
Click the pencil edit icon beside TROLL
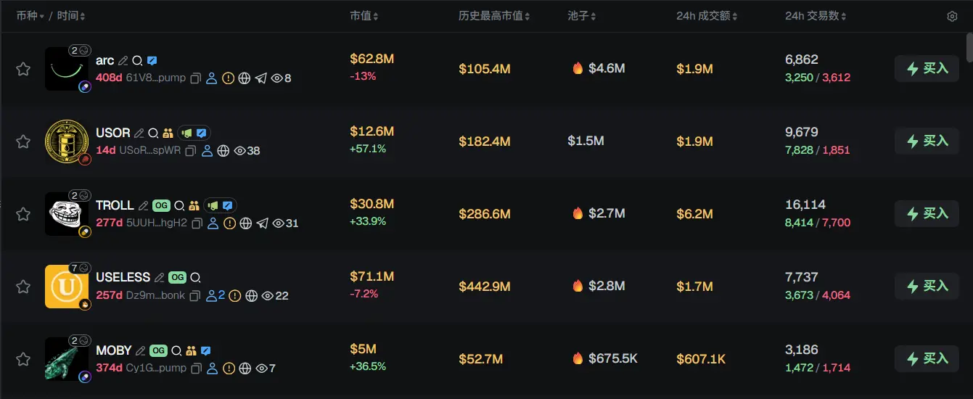click(x=143, y=206)
